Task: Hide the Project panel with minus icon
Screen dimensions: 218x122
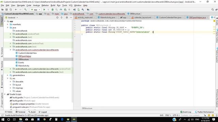Action: pyautogui.click(x=71, y=18)
